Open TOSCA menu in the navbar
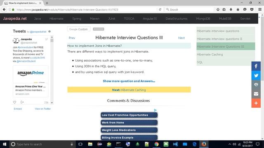 coord(129,18)
